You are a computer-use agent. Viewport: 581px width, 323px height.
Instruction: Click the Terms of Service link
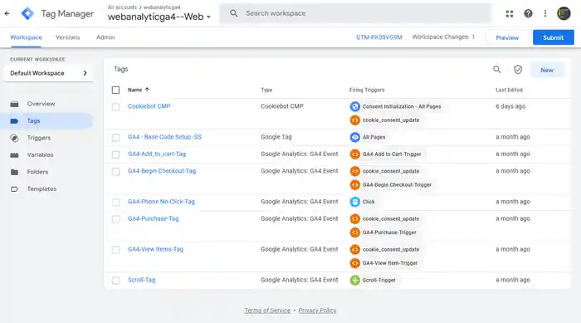pos(267,311)
